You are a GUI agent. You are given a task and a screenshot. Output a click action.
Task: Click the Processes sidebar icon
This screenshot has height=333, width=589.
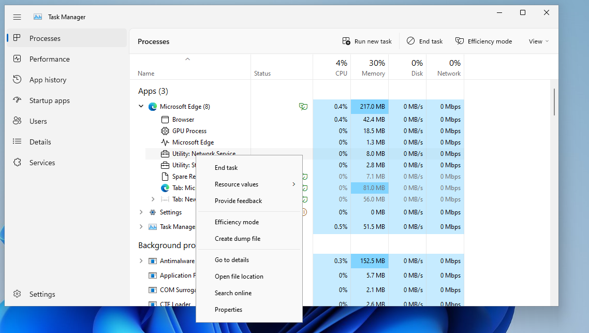tap(17, 38)
